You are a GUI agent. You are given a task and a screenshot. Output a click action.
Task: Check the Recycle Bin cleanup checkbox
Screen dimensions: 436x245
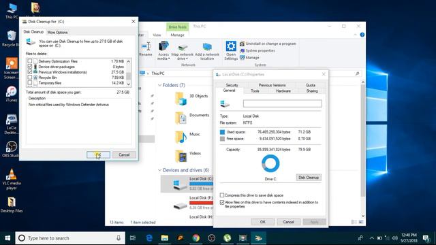tap(30, 78)
